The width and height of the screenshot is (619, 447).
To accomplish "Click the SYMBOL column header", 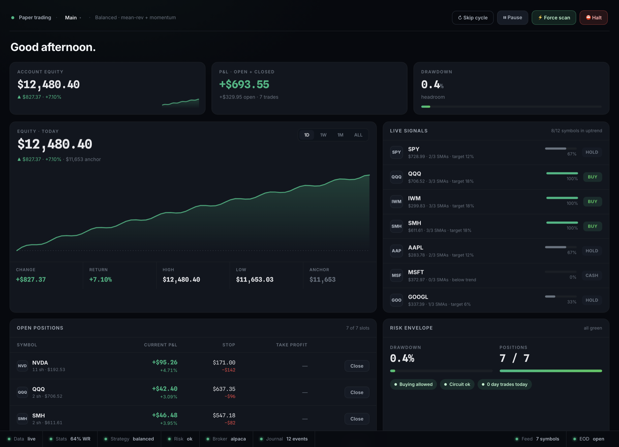I will pos(27,345).
